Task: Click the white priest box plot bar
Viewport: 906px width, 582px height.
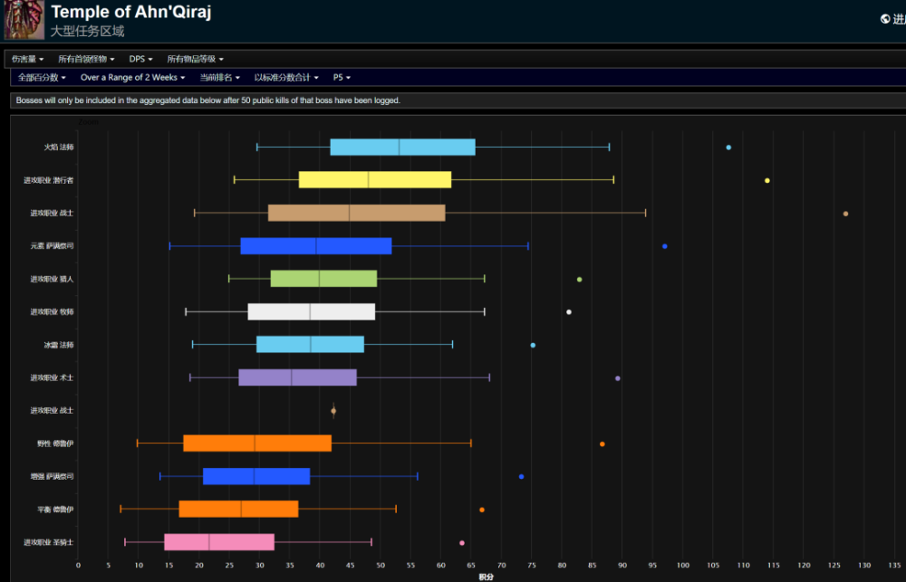Action: (x=312, y=311)
